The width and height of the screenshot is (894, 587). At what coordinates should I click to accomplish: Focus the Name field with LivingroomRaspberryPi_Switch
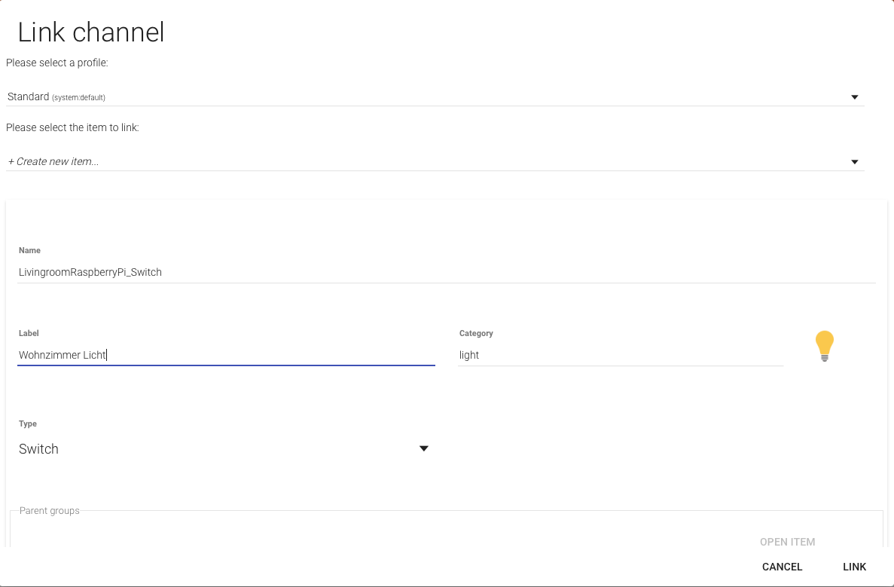click(446, 272)
